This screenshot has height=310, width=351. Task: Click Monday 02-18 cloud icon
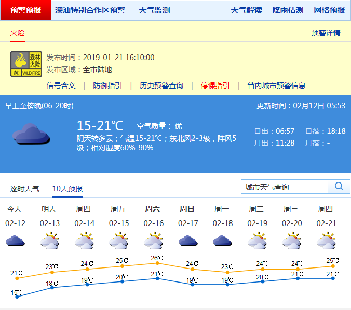coord(222,241)
